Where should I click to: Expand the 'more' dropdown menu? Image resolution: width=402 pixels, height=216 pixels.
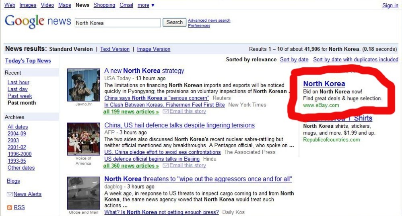point(146,5)
